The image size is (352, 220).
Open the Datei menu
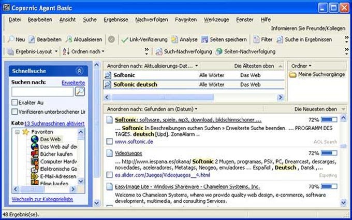[14, 20]
